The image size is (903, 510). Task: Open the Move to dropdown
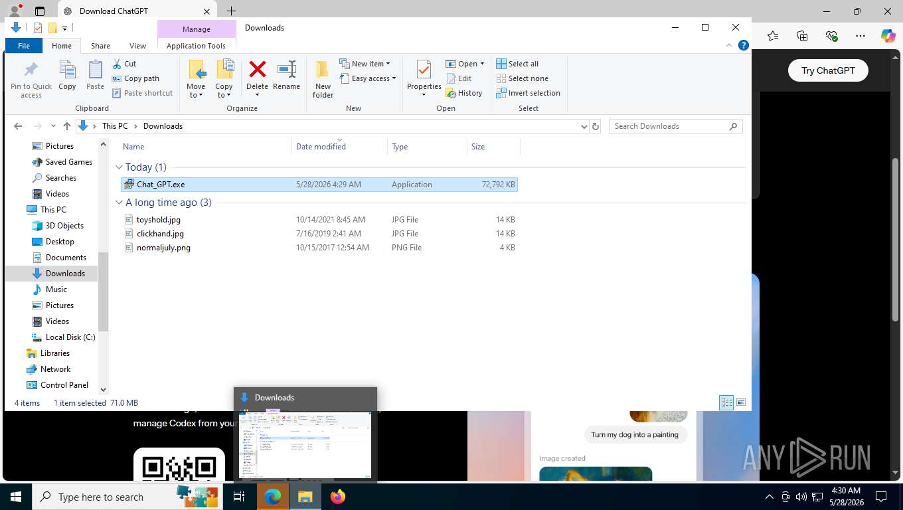pyautogui.click(x=196, y=90)
